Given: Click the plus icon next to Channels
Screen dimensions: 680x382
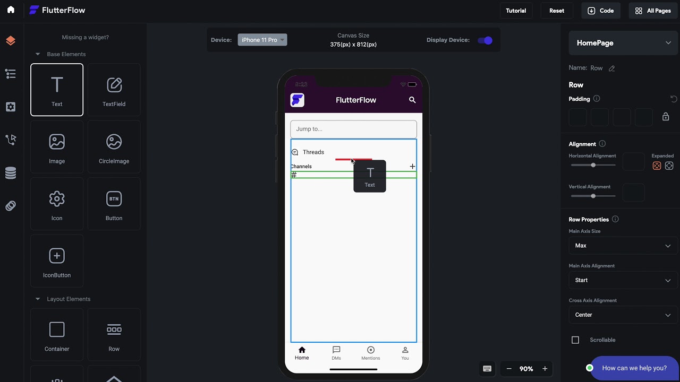Looking at the screenshot, I should tap(412, 167).
